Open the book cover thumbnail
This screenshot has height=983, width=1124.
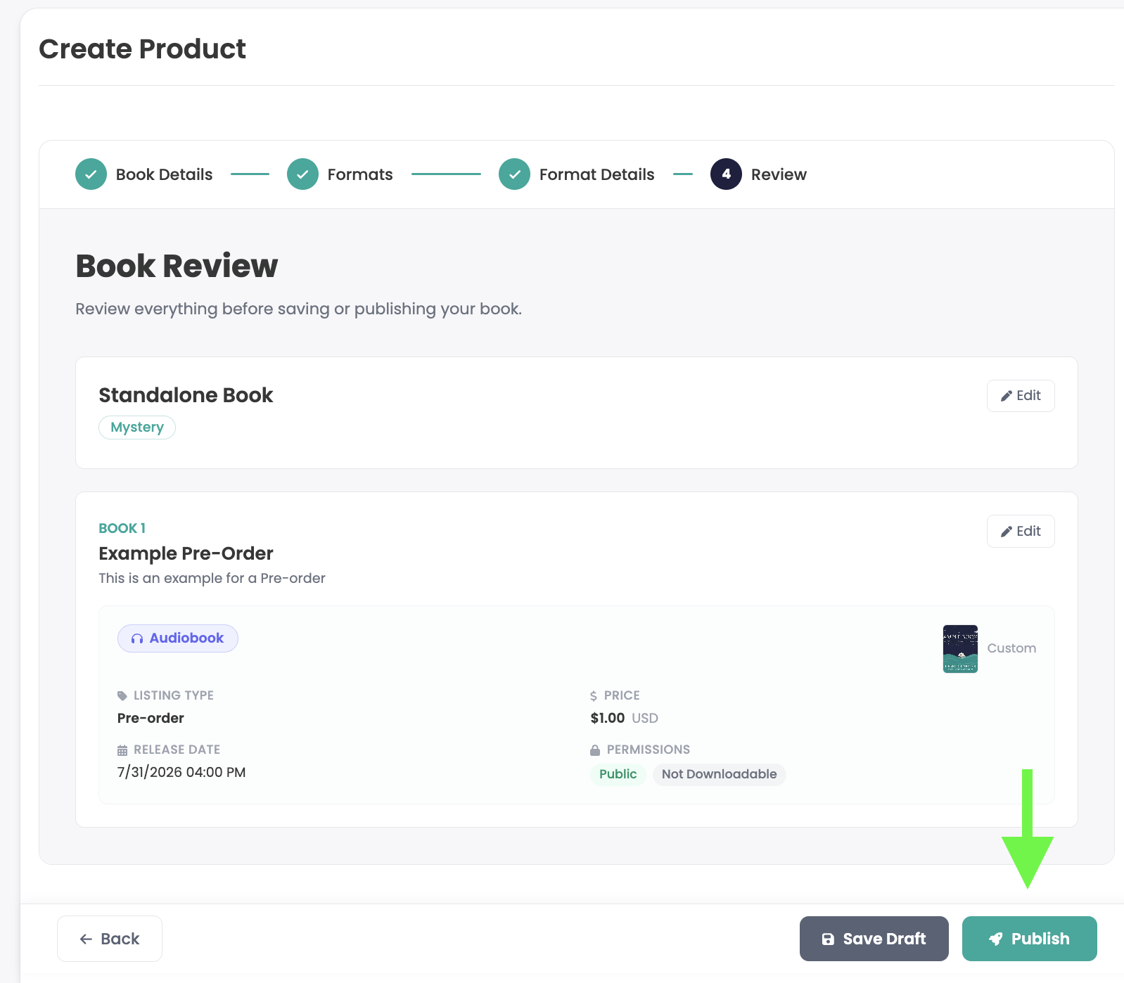[960, 649]
